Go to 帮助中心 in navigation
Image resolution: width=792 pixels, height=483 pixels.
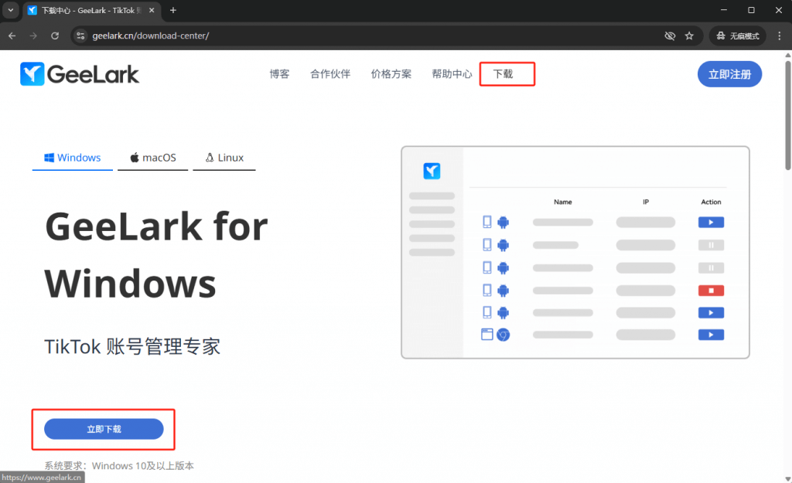coord(452,74)
